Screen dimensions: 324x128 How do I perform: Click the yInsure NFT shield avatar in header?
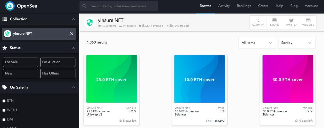90,23
